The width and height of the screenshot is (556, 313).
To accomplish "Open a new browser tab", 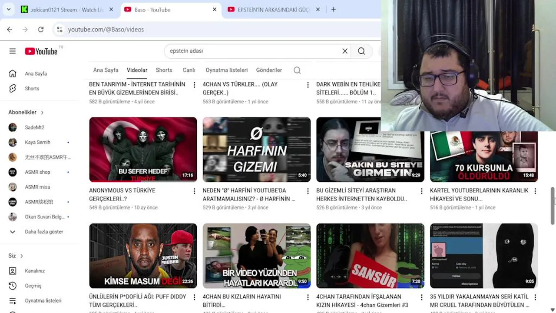I will click(334, 10).
